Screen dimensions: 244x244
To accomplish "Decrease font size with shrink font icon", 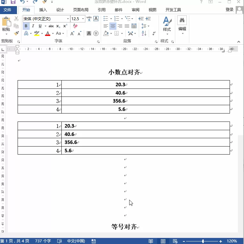I will (x=79, y=33).
